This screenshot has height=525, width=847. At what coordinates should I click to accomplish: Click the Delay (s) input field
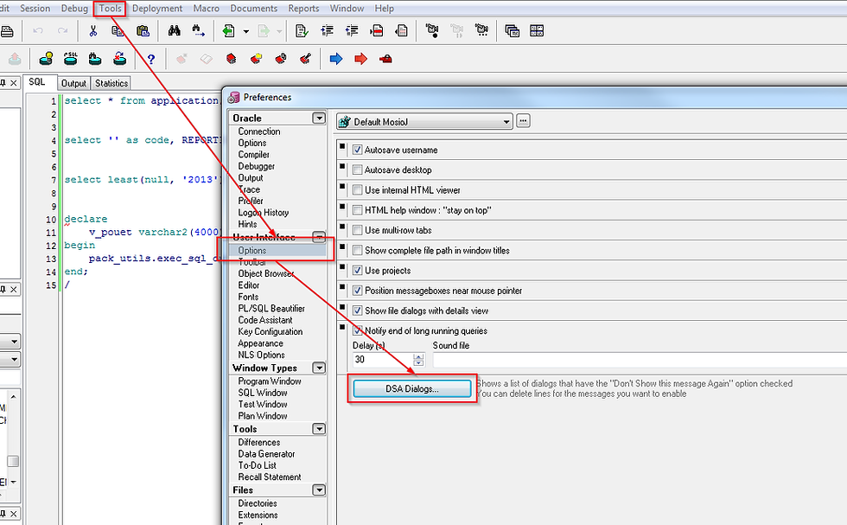tap(382, 360)
